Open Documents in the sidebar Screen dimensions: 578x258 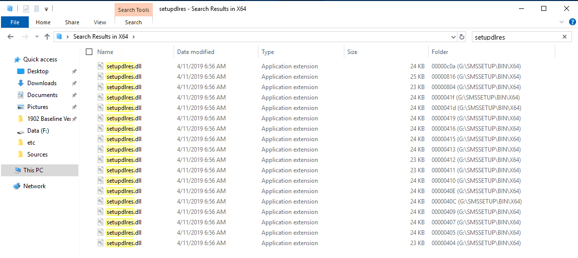coord(42,95)
